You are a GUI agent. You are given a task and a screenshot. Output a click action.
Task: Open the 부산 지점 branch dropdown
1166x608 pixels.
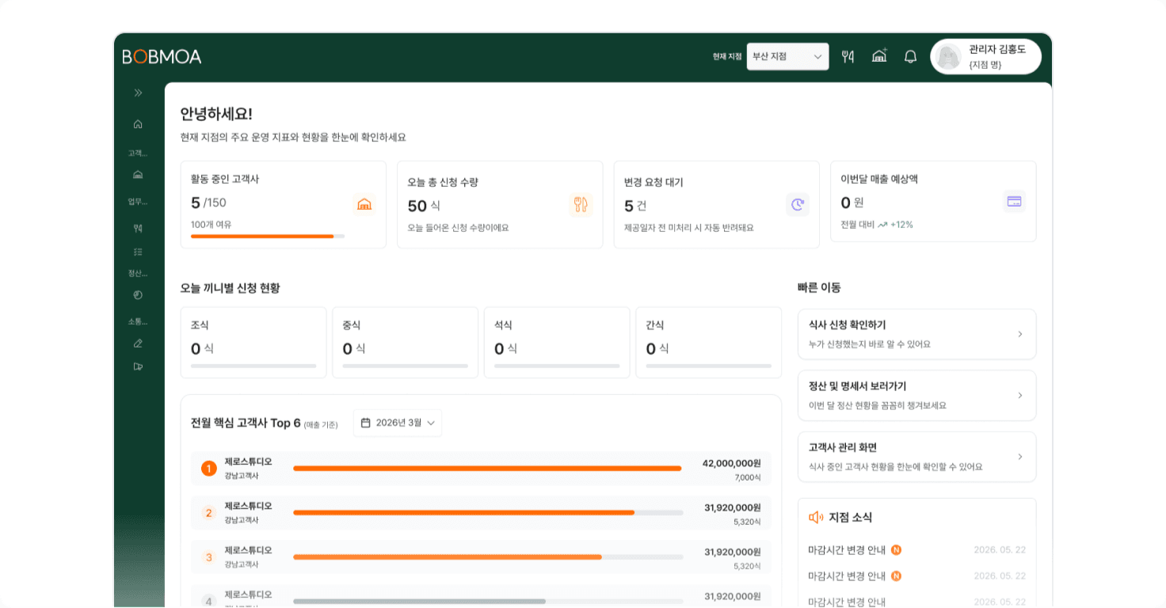click(x=787, y=56)
